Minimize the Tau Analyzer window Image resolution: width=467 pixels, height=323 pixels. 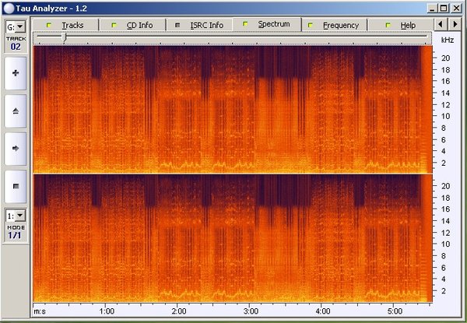coord(432,8)
